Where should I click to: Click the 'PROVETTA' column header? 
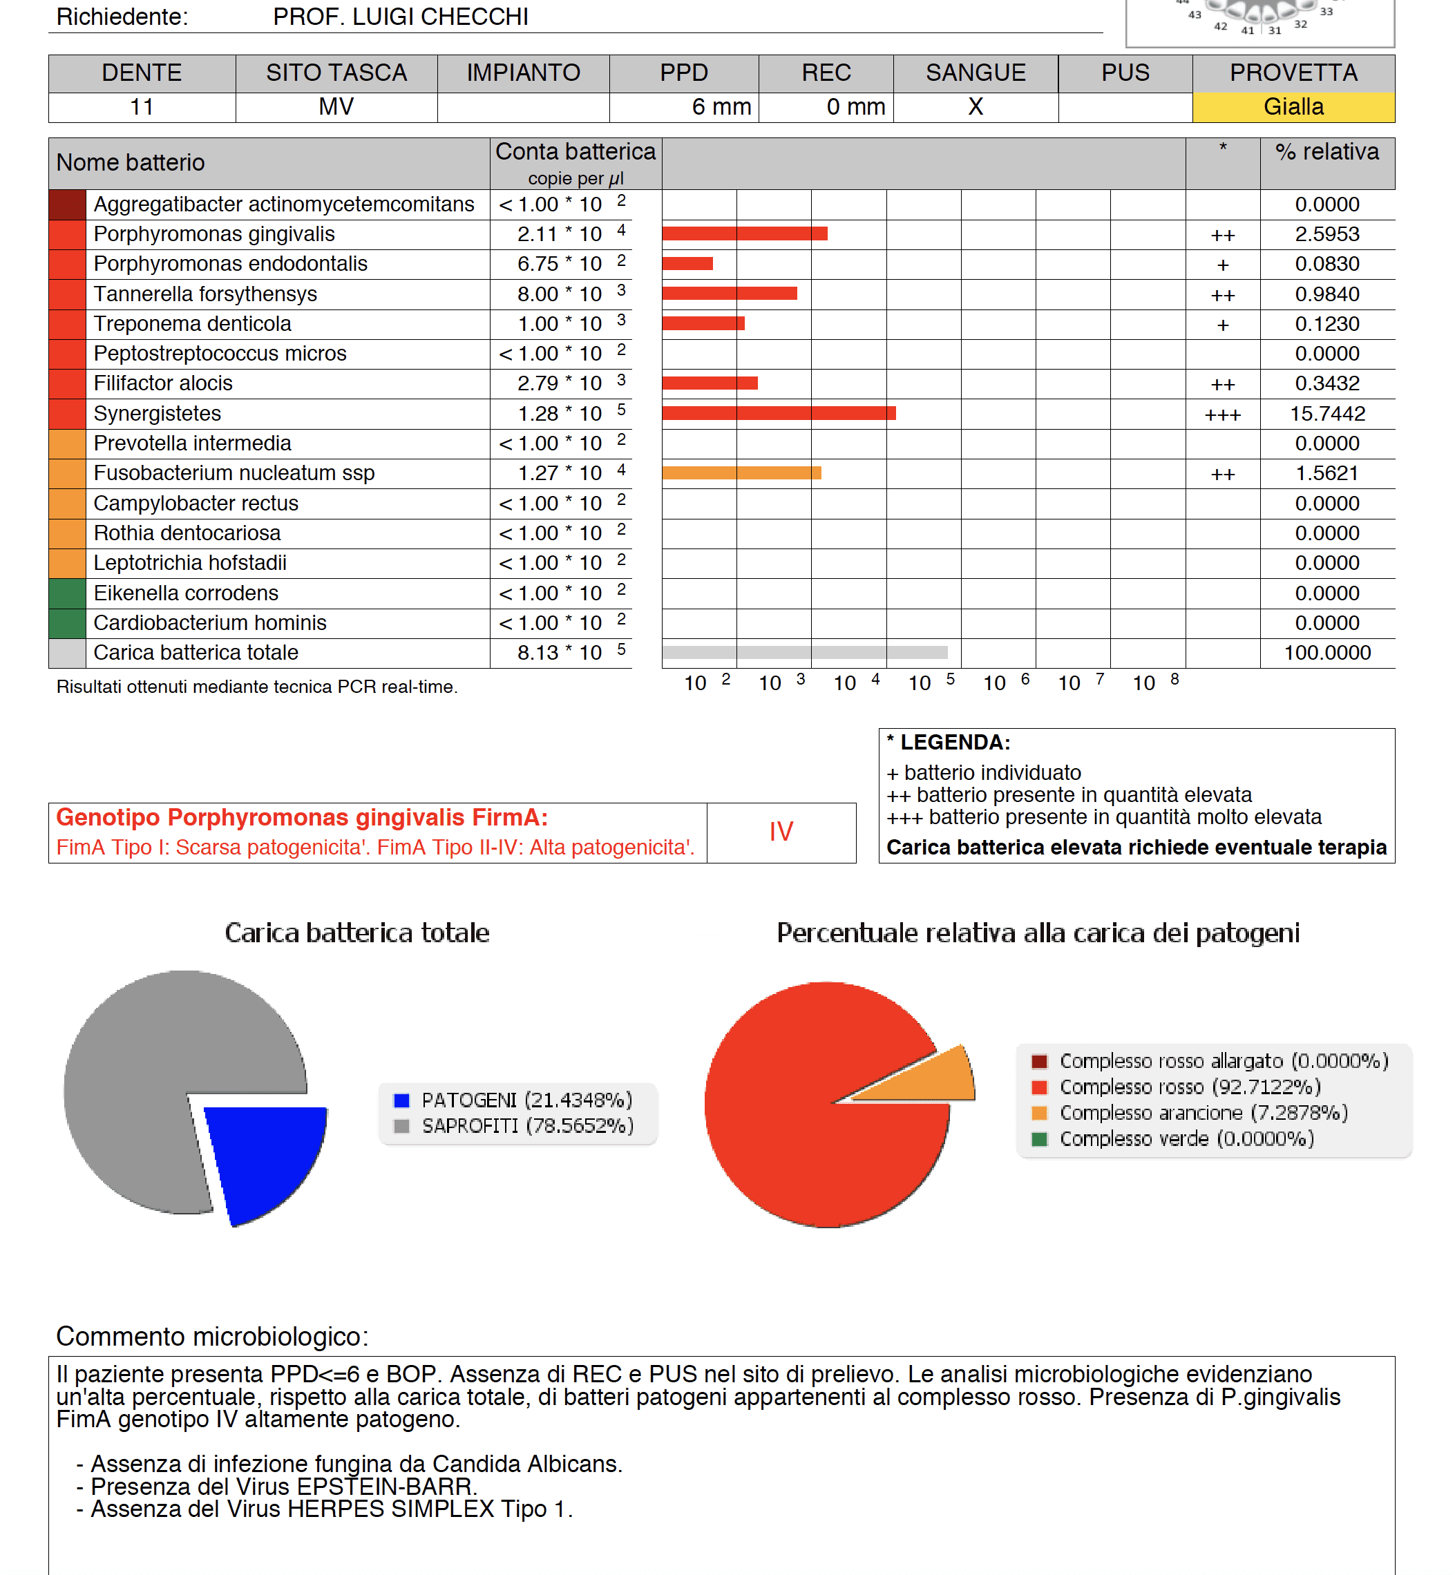coord(1293,73)
